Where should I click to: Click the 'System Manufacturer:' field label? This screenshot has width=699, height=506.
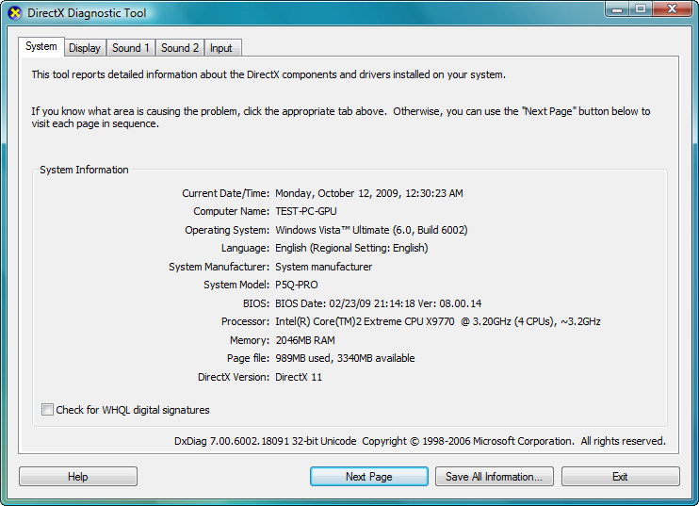click(x=219, y=267)
